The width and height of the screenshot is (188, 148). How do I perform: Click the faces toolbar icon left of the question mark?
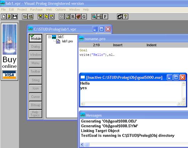point(120,17)
